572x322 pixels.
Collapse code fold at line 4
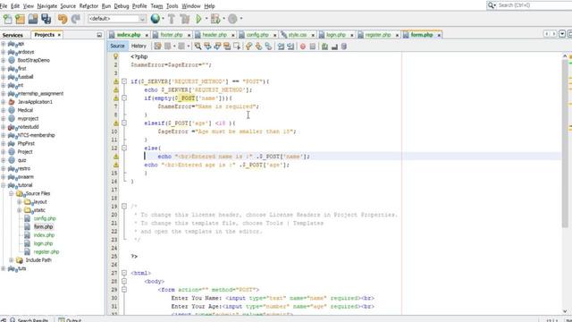click(x=124, y=81)
